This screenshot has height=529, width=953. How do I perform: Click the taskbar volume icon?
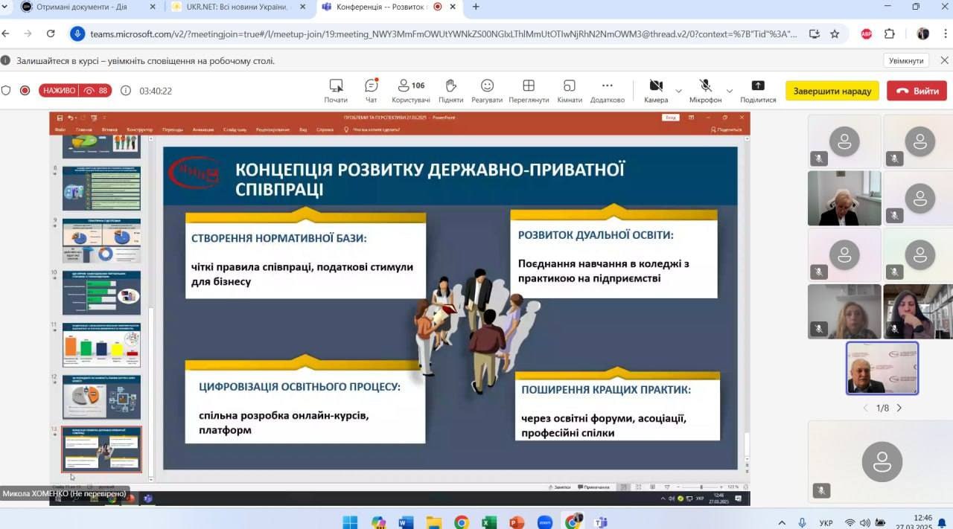point(865,522)
